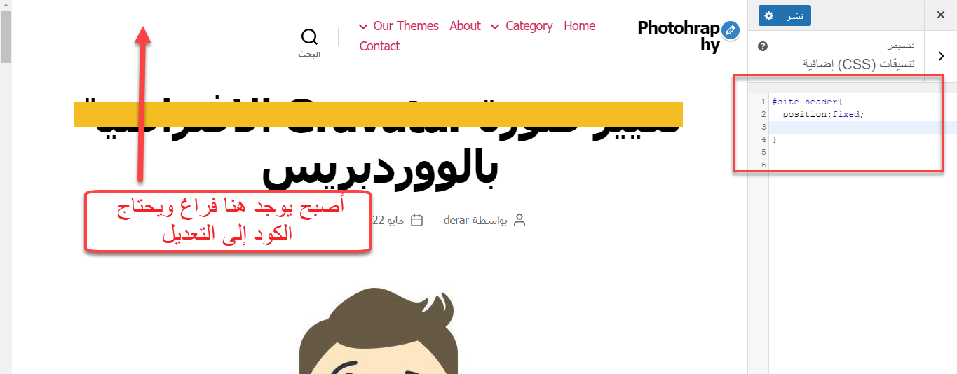Close the customizer with the X icon

941,15
